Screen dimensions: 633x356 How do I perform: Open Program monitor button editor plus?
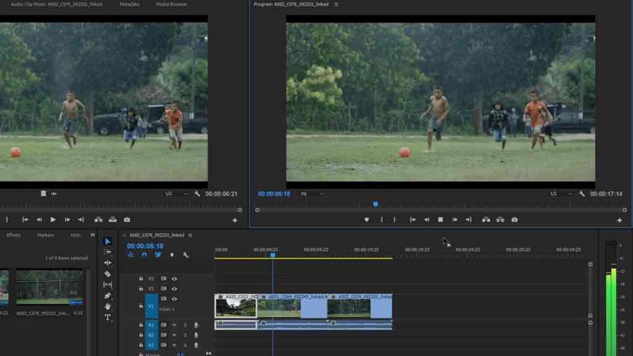coord(619,221)
